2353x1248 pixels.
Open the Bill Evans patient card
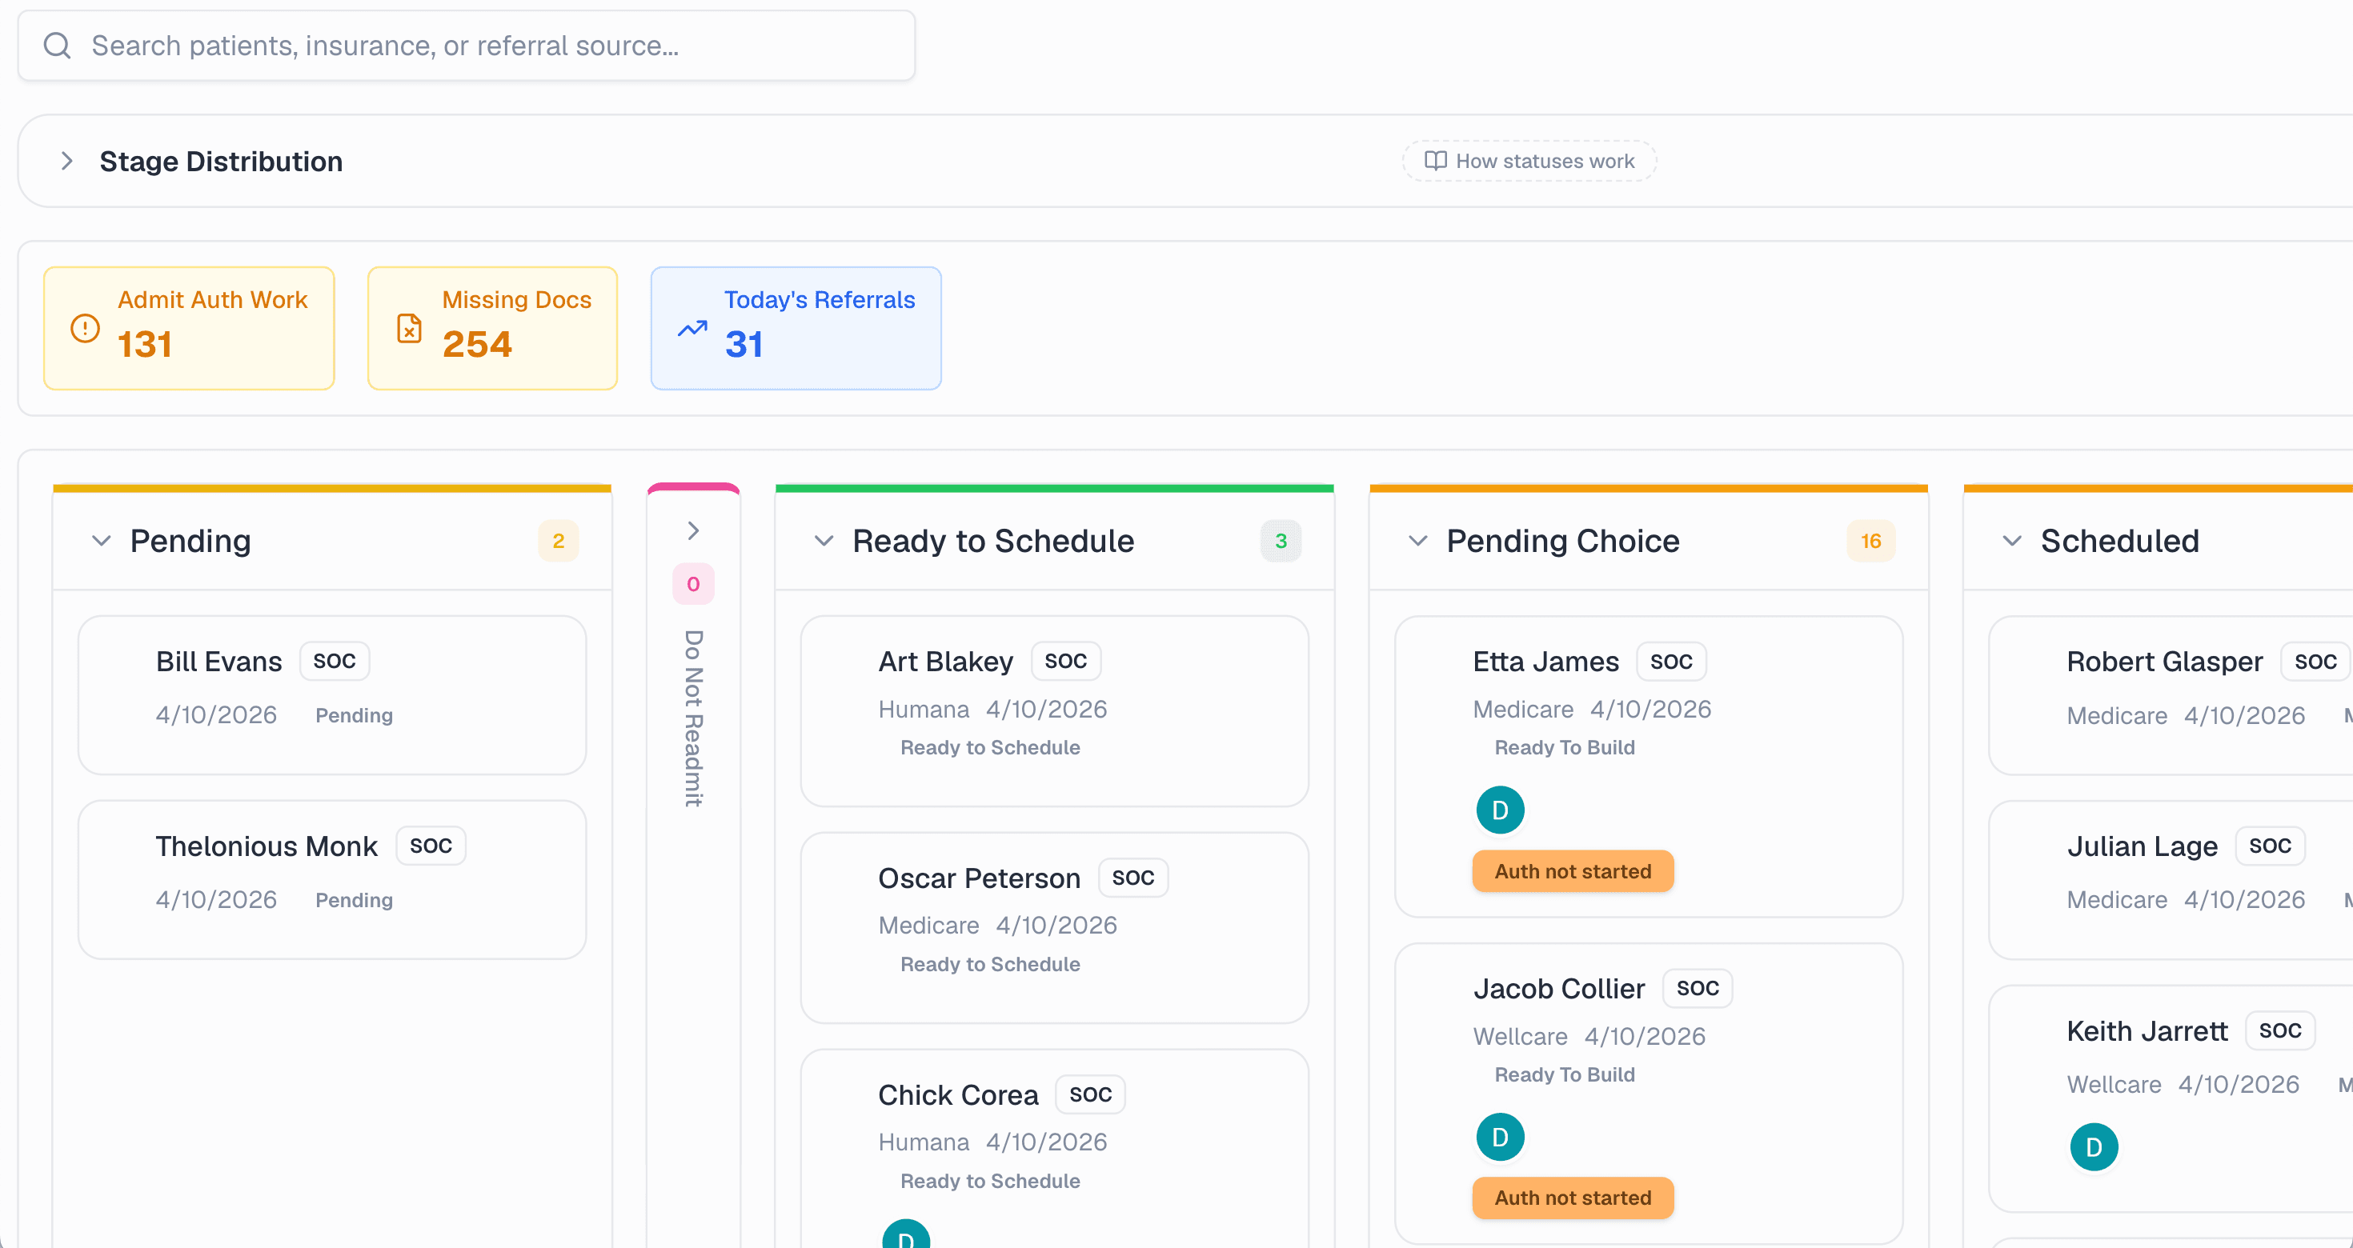tap(332, 696)
